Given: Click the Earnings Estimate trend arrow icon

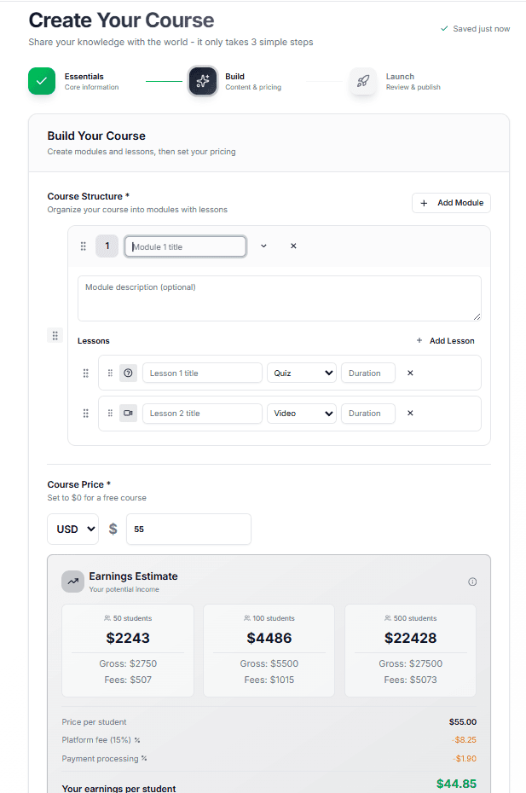Looking at the screenshot, I should (x=72, y=582).
